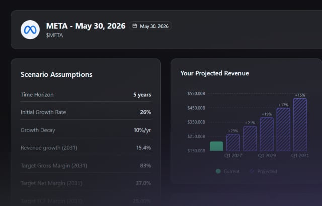Viewport: 322px width, 206px height.
Task: Click the $150.00B axis label
Action: point(196,151)
